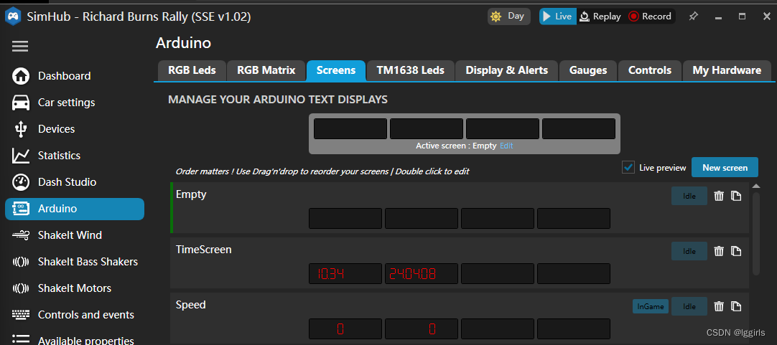Screen dimensions: 777x345
Task: Toggle the Live preview checkbox
Action: pyautogui.click(x=628, y=167)
